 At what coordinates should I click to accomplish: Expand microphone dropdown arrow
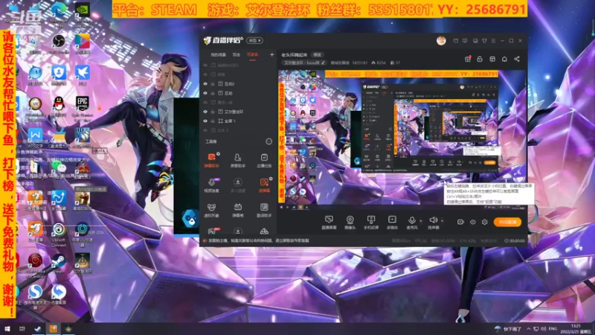(420, 220)
